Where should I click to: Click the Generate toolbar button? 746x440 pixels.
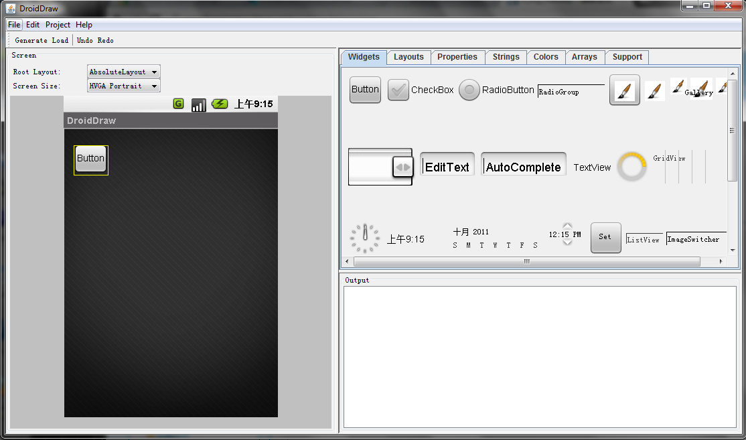pos(31,40)
